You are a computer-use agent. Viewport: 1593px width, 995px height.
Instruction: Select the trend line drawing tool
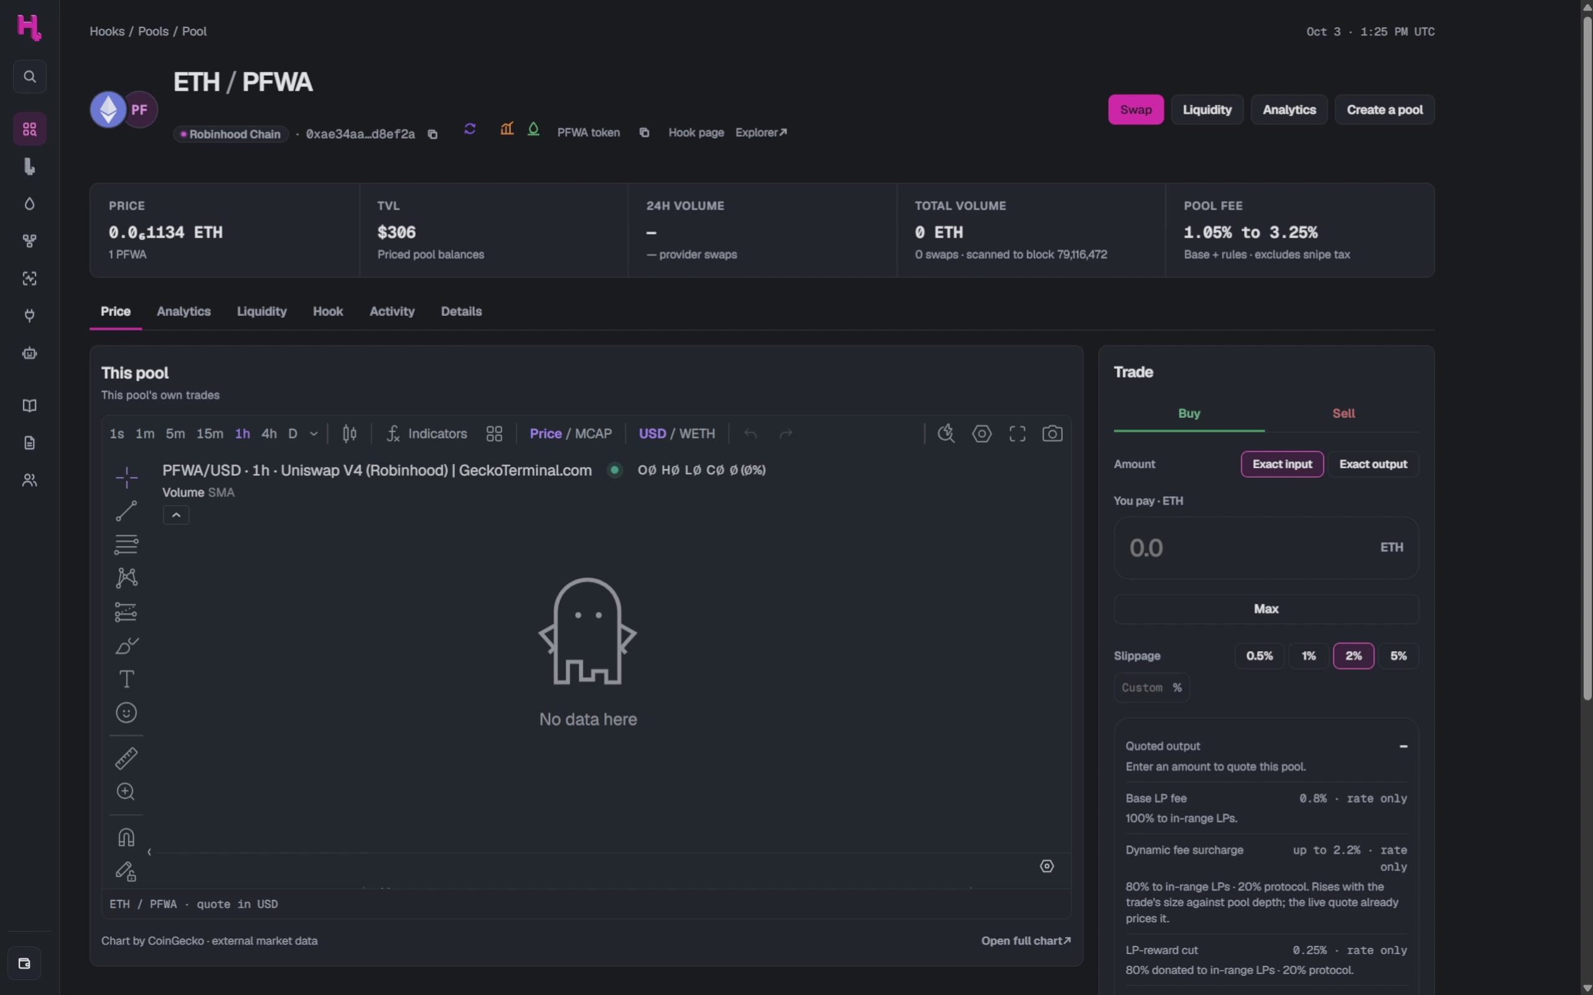(x=126, y=511)
